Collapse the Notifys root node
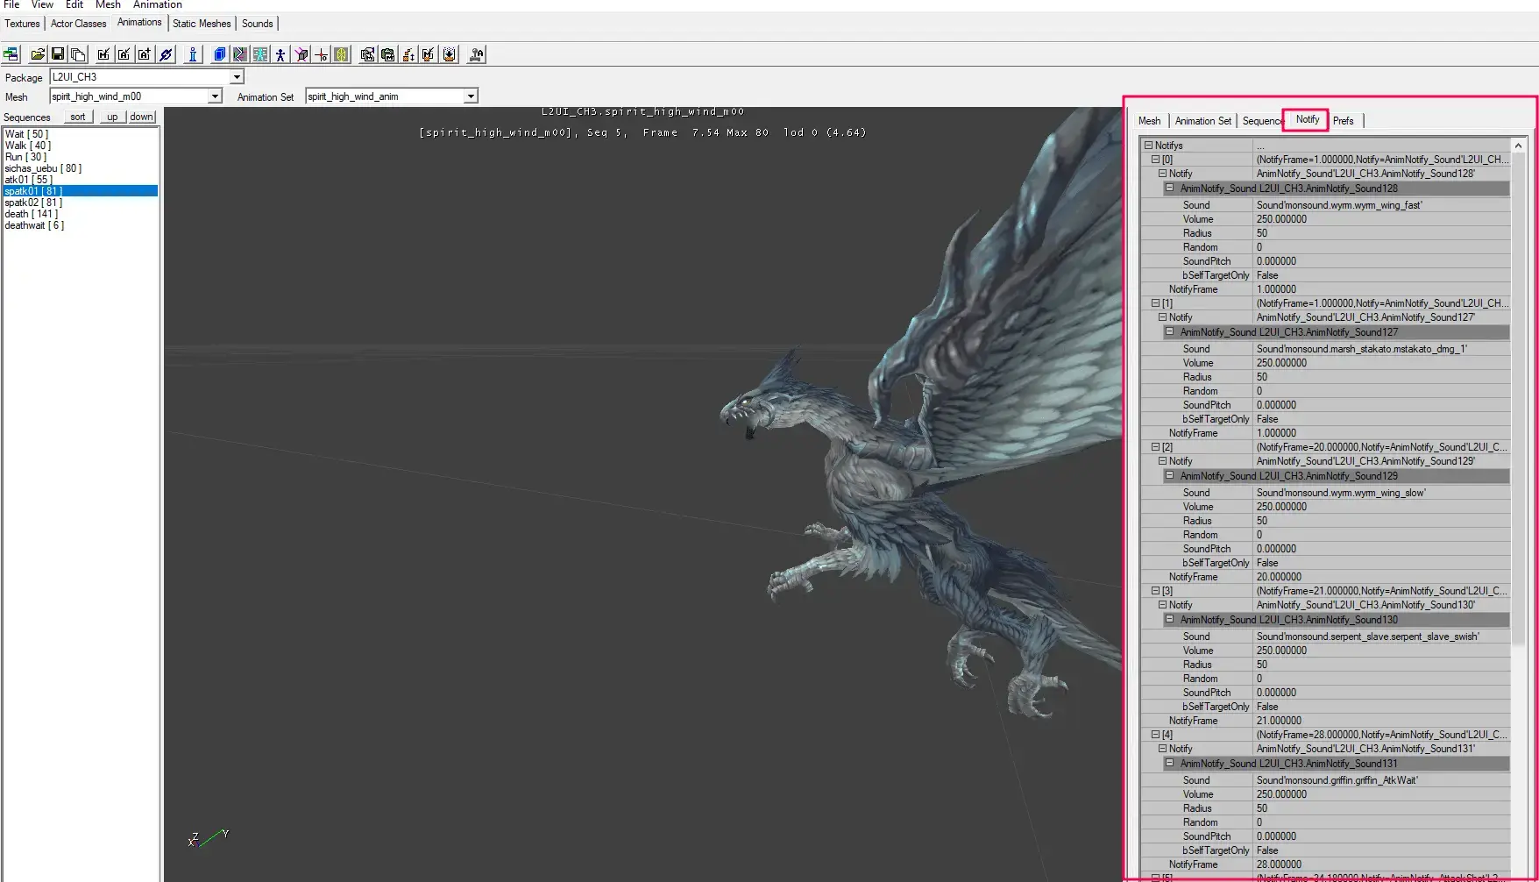The width and height of the screenshot is (1539, 882). pyautogui.click(x=1148, y=146)
